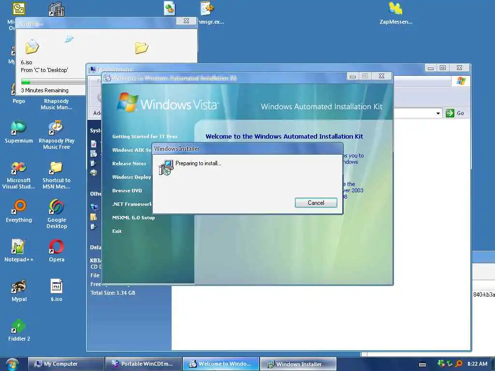495x371 pixels.
Task: Open .NET Framework setup link
Action: [x=132, y=204]
